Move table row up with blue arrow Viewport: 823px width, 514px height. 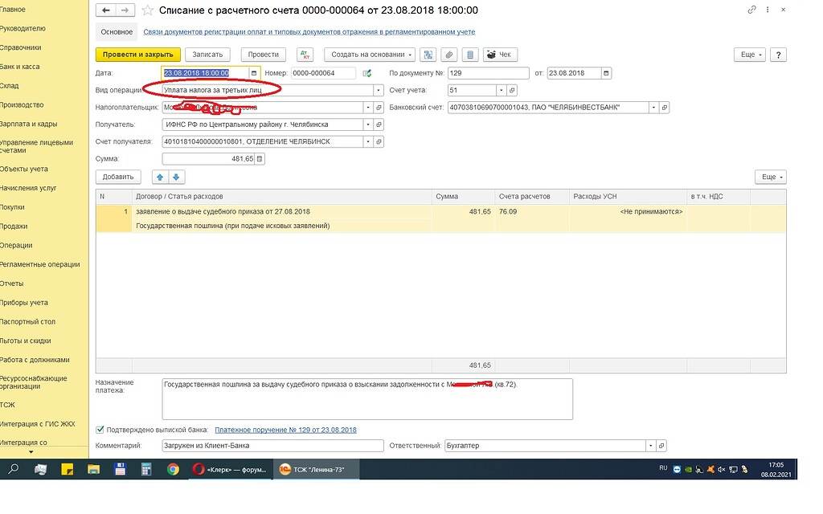[160, 177]
